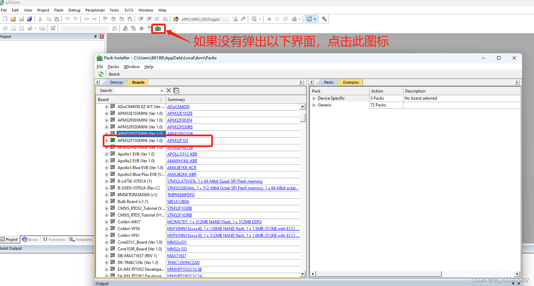
Task: Open the Peripherals menu in µVision
Action: coord(95,10)
